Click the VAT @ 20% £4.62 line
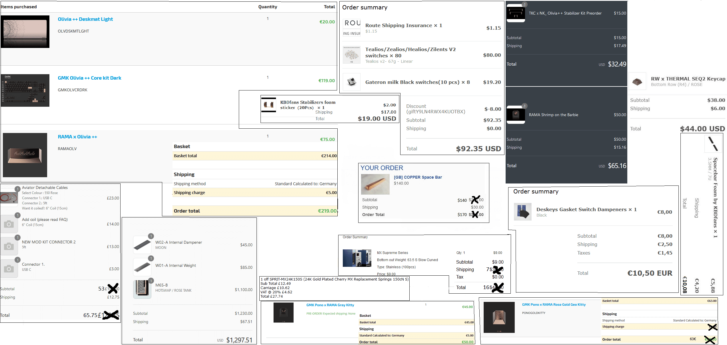 [276, 292]
